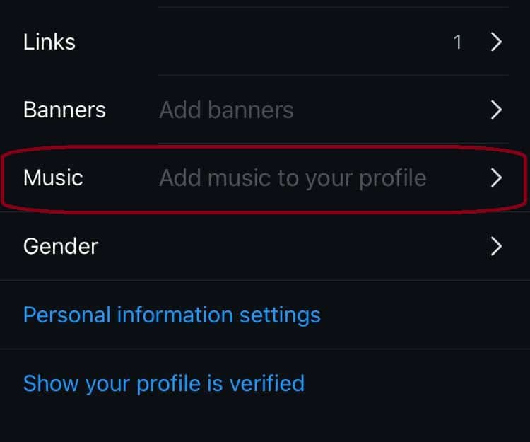Open Personal information settings link
530x442 pixels.
172,315
